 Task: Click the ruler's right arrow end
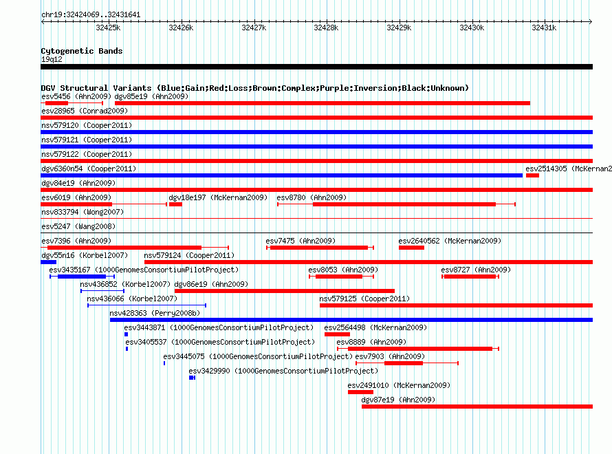click(591, 22)
